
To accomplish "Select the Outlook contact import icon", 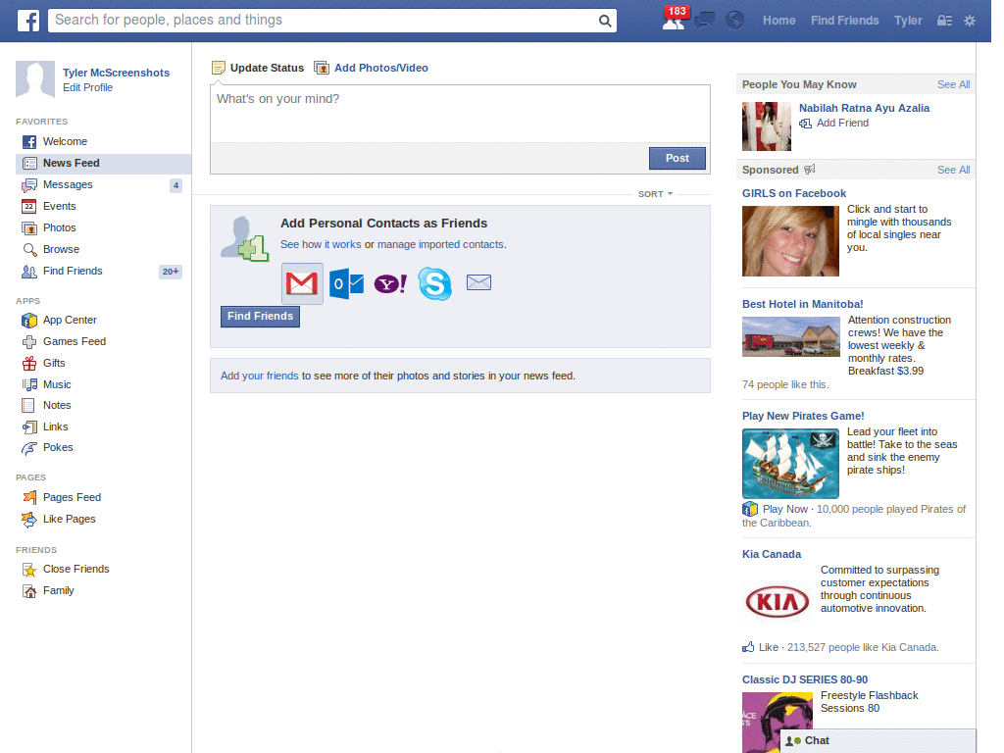I will click(x=346, y=283).
